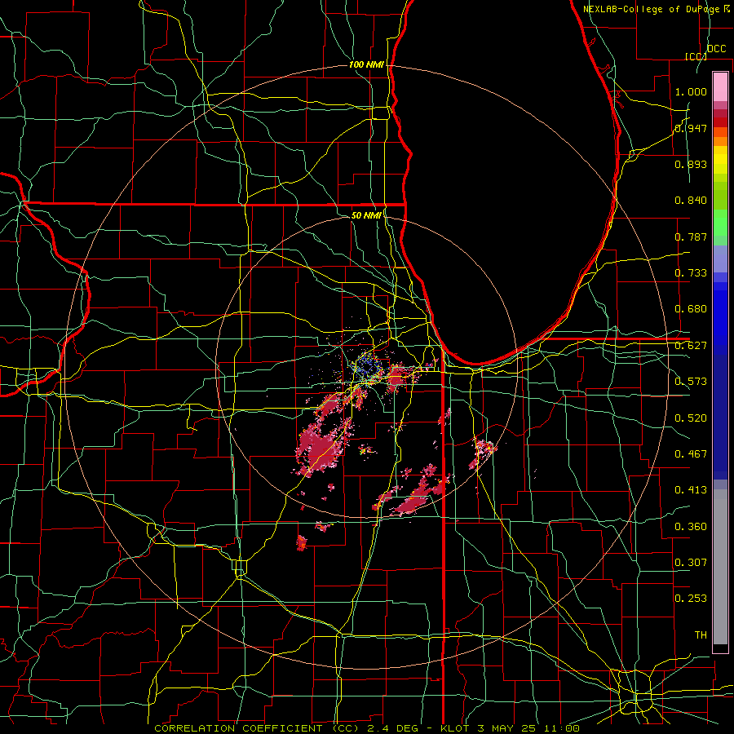Pick the orange swatch below 0.947
734x734 pixels.
tap(720, 141)
